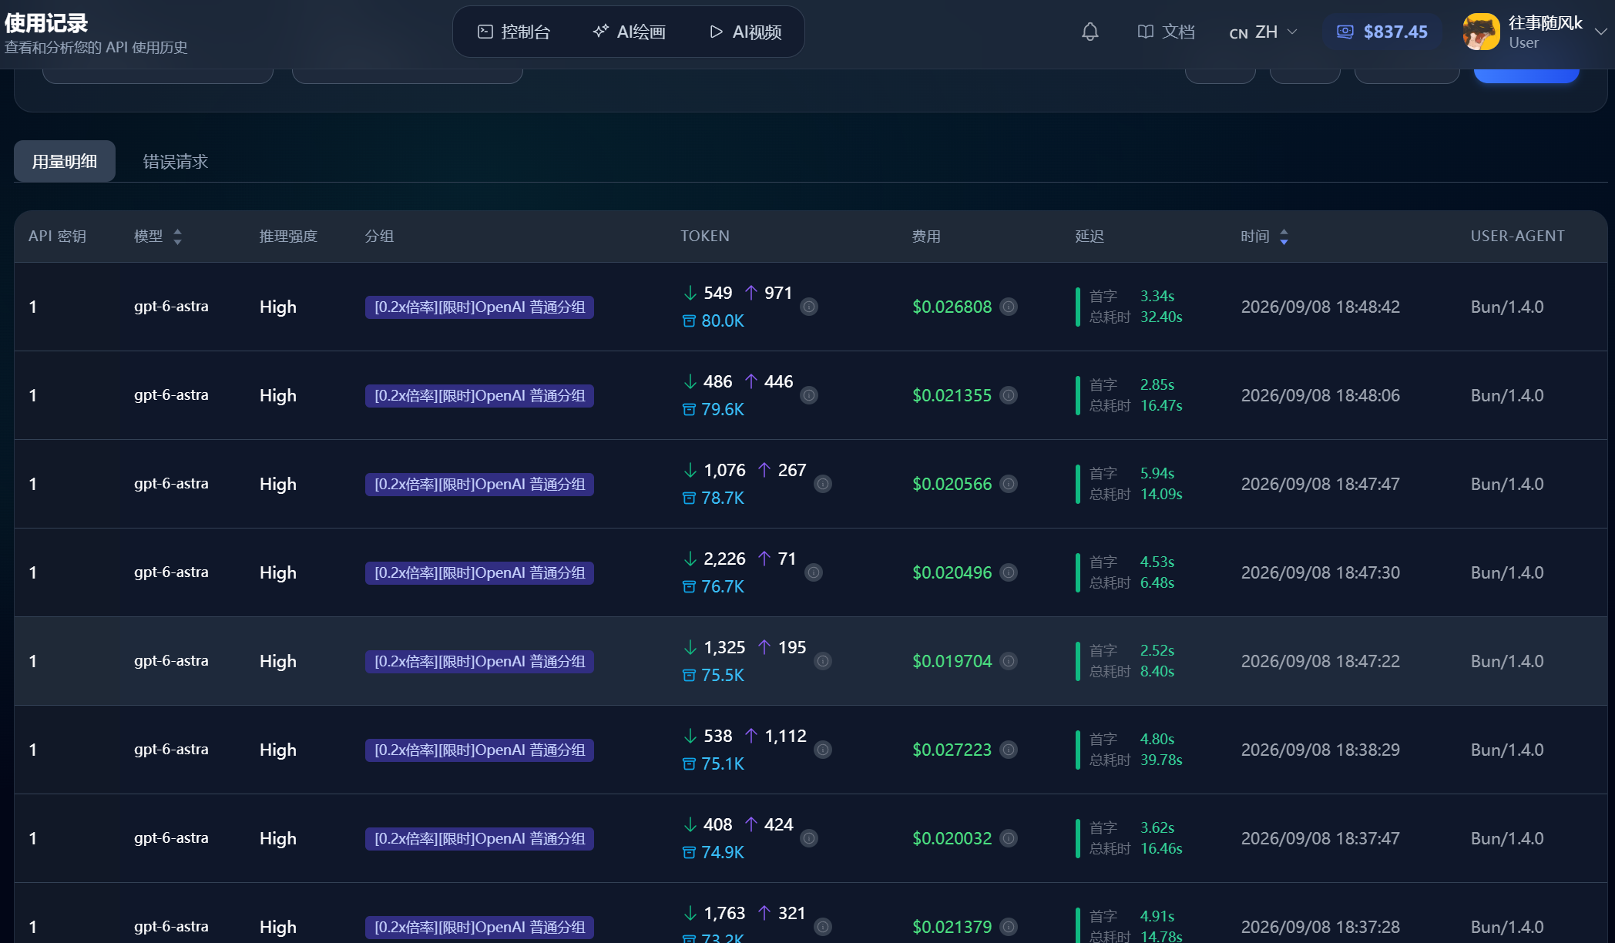Image resolution: width=1615 pixels, height=943 pixels.
Task: Expand the ZH language dropdown
Action: click(1264, 32)
